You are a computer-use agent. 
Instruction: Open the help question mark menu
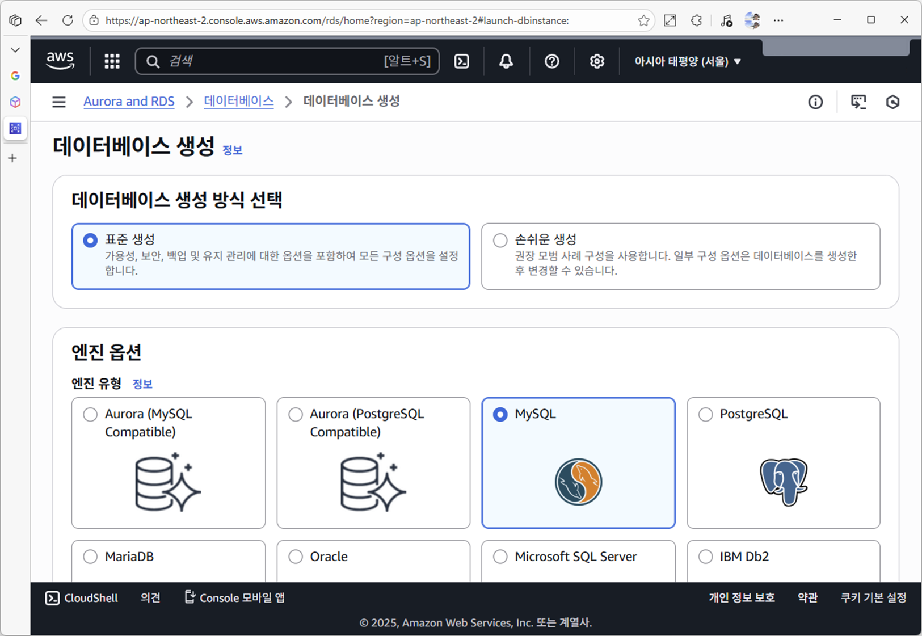click(551, 61)
